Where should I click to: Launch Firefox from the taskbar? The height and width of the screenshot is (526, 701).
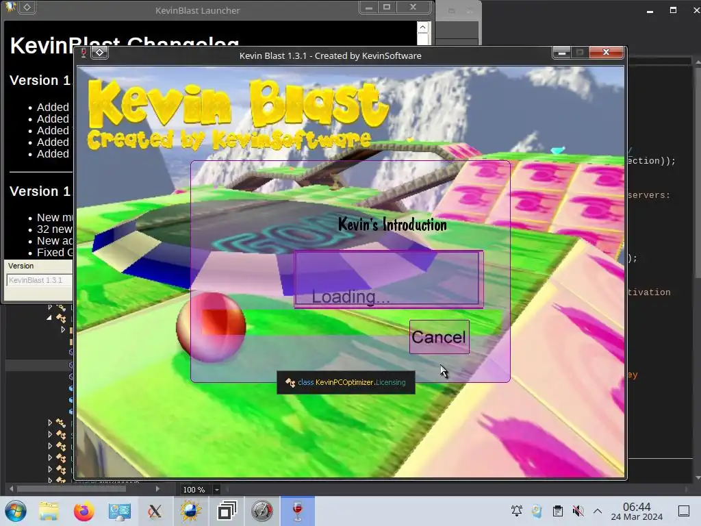coord(84,511)
